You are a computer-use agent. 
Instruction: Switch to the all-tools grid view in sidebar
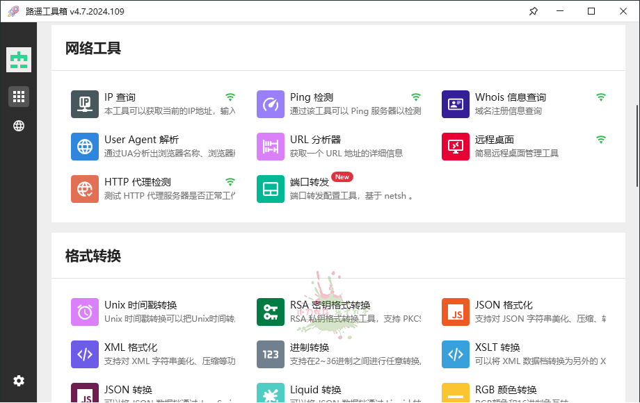click(x=19, y=96)
